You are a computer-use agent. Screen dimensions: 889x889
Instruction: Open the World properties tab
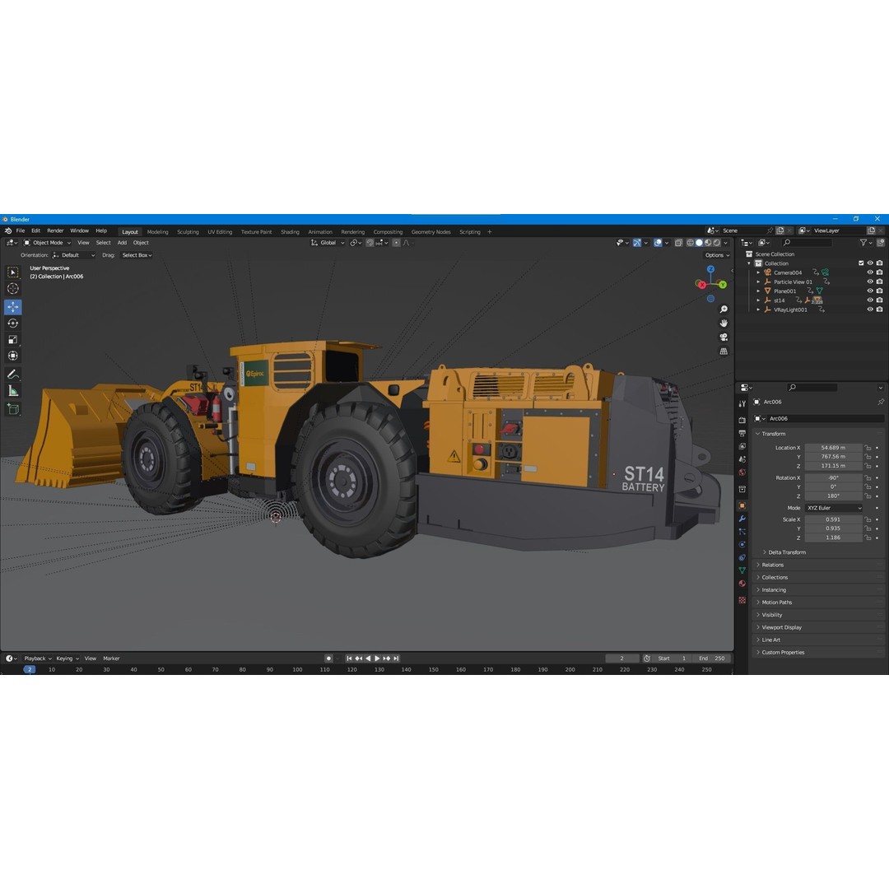(x=742, y=472)
